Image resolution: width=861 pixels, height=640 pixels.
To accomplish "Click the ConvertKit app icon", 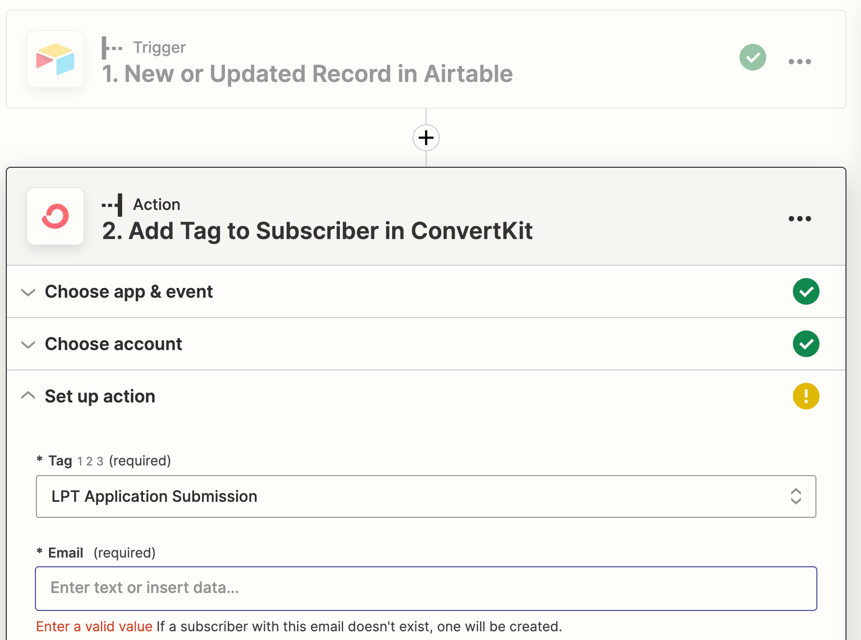I will (x=55, y=216).
